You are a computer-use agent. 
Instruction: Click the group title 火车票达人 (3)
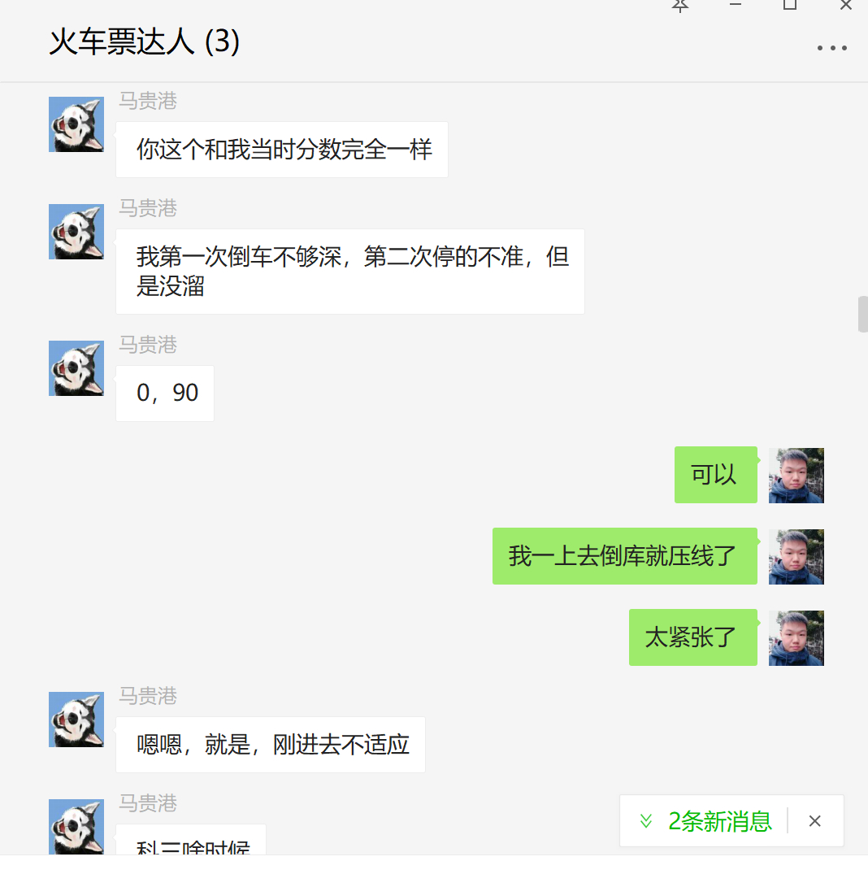point(145,41)
